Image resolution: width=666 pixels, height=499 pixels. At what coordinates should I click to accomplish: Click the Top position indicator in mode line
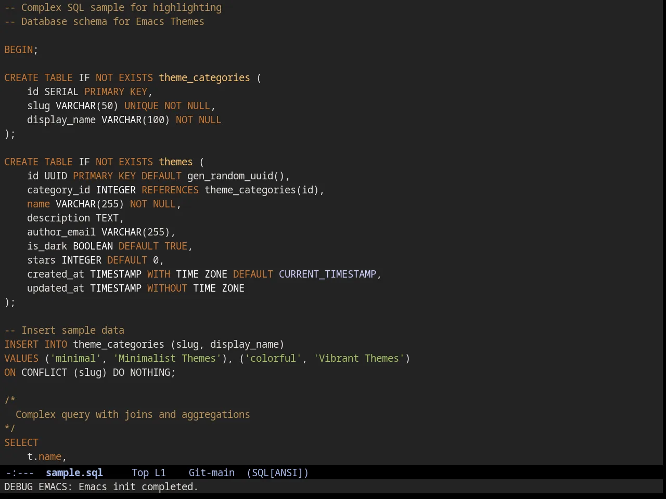[x=140, y=472]
